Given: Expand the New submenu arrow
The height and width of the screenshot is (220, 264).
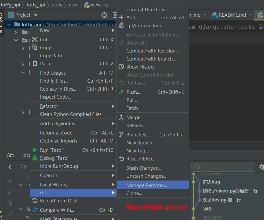Looking at the screenshot, I should coord(113,30).
